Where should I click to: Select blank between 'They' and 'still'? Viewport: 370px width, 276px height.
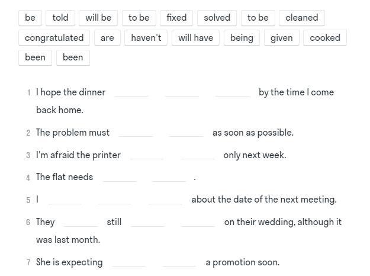[81, 222]
